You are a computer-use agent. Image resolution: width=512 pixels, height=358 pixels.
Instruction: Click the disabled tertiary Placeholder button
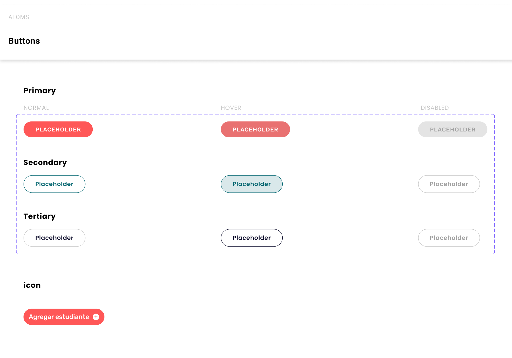449,238
